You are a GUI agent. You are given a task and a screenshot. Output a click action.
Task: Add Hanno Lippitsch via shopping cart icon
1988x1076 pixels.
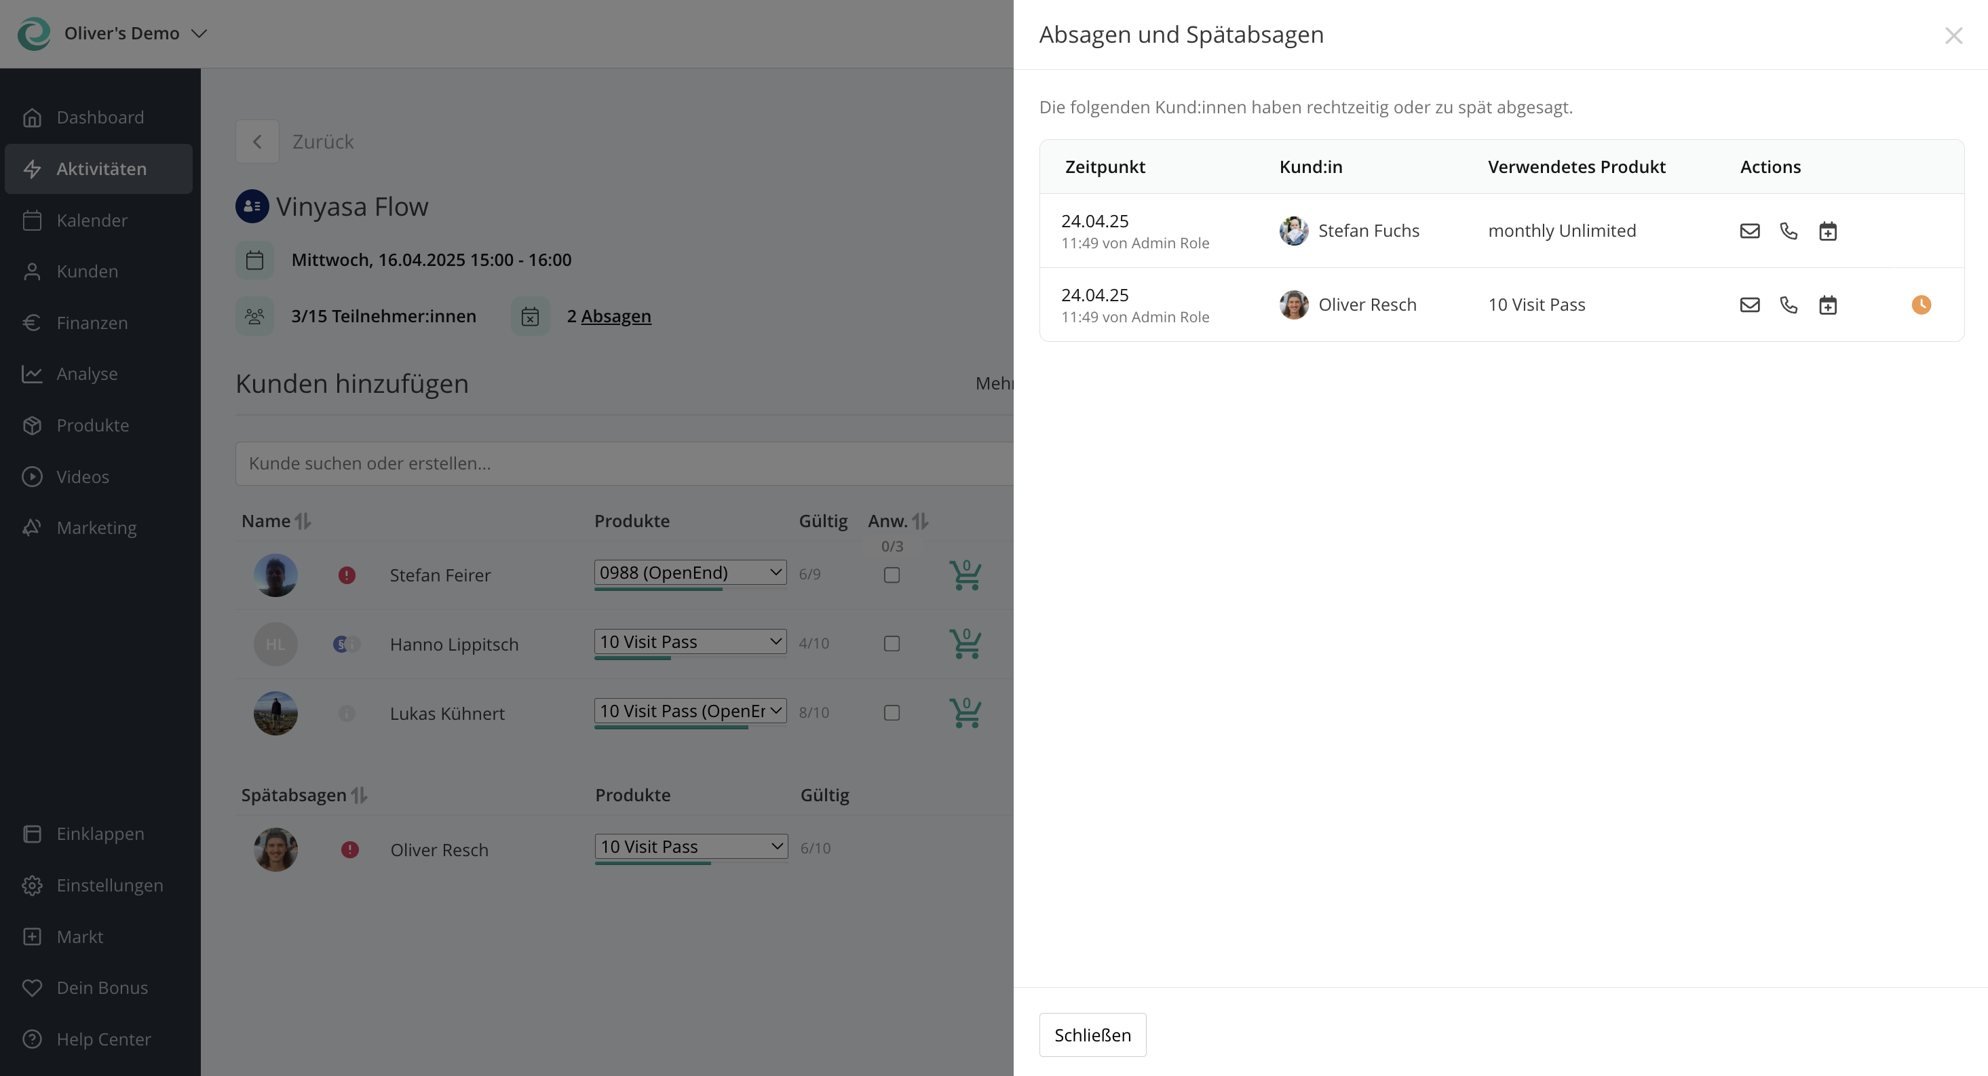(x=966, y=644)
